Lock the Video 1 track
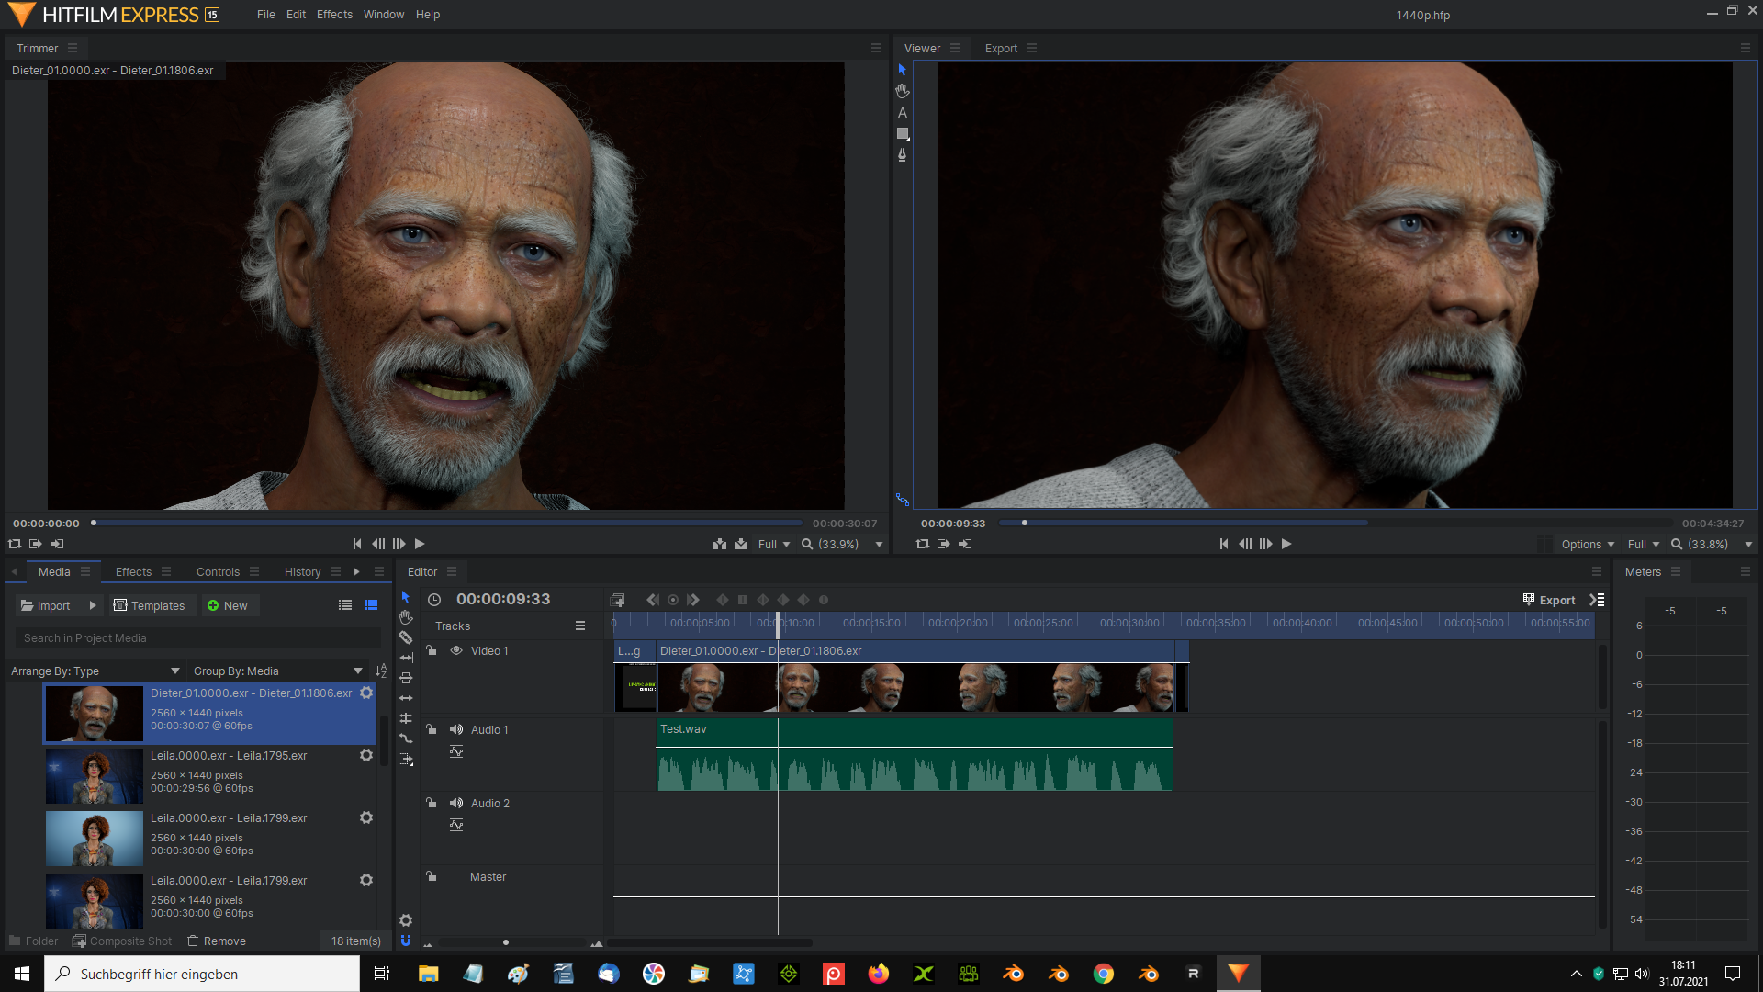The image size is (1763, 992). click(x=432, y=650)
